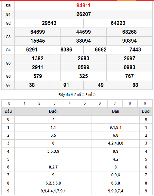Pick digit 2 in the number filter row
Image resolution: width=154 pixels, height=196 pixels.
coord(40,103)
